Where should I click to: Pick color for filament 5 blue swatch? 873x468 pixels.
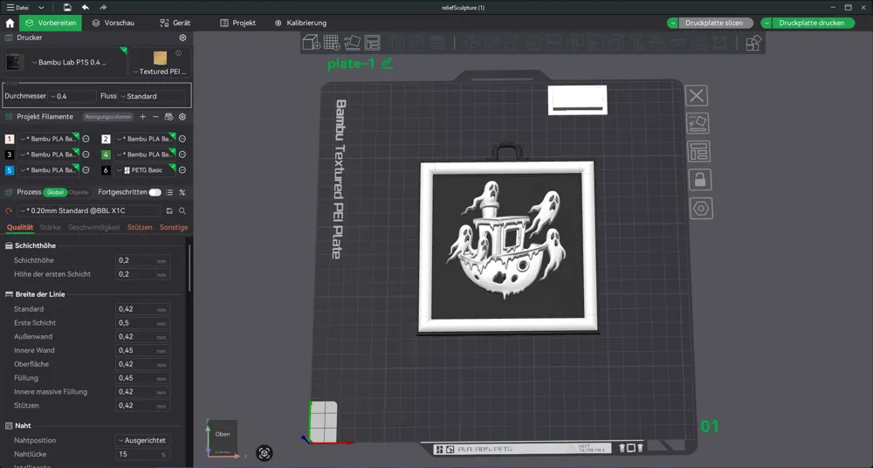pyautogui.click(x=10, y=170)
